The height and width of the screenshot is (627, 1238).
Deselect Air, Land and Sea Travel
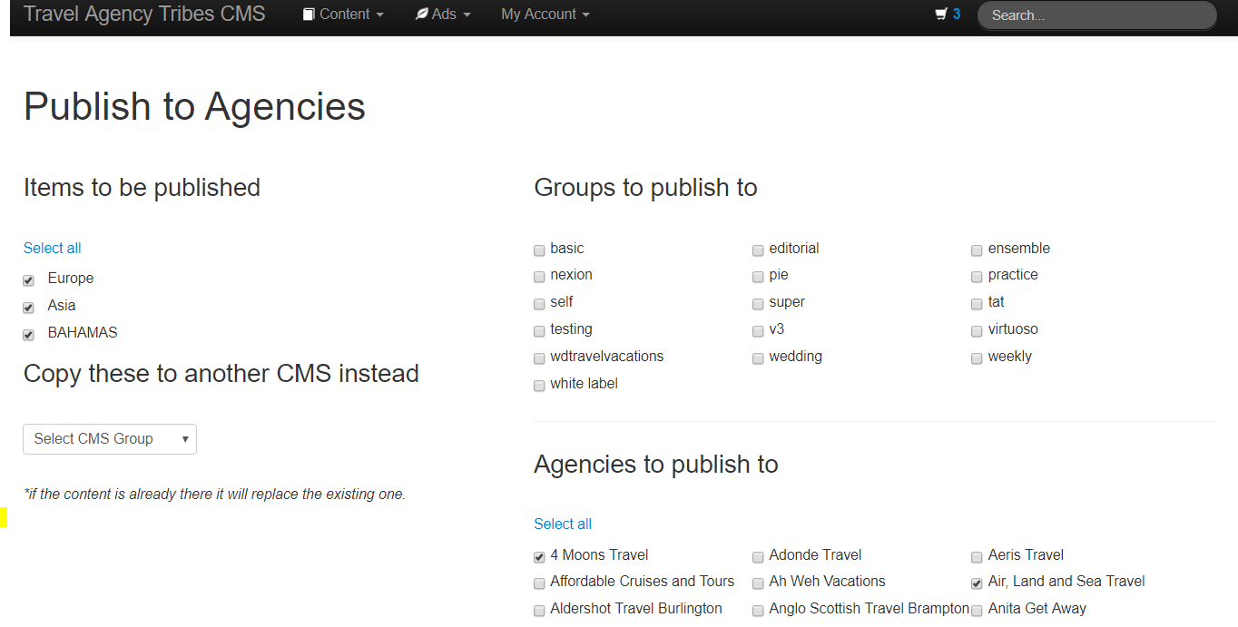click(977, 583)
